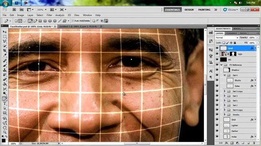Select the Lasso tool
This screenshot has width=261, height=146.
point(4,41)
